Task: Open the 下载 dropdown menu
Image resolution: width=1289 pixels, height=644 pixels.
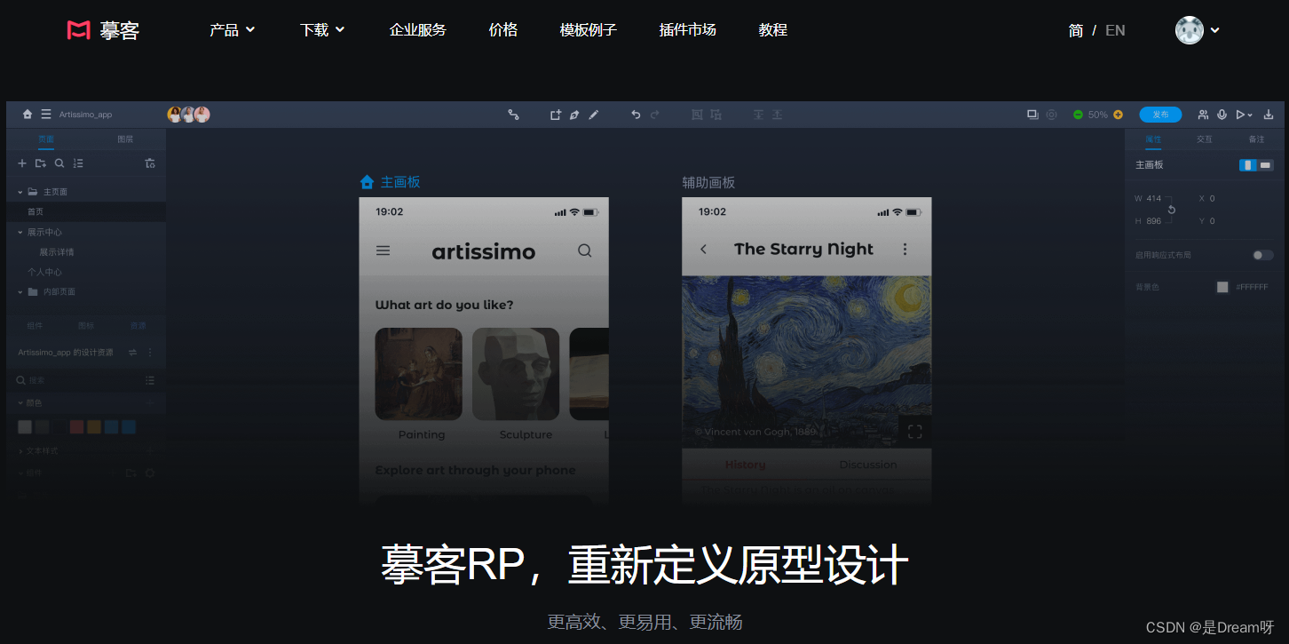Action: tap(322, 30)
